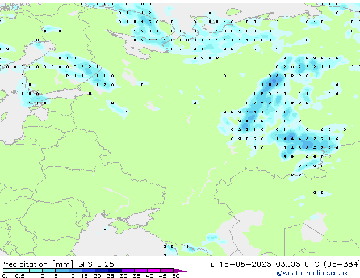Select the 10–15 mm blue legend swatch
360x278 pixels.
coord(75,271)
